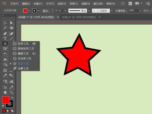Select the Slice tool
Image resolution: width=152 pixels, height=114 pixels.
[x=12, y=87]
